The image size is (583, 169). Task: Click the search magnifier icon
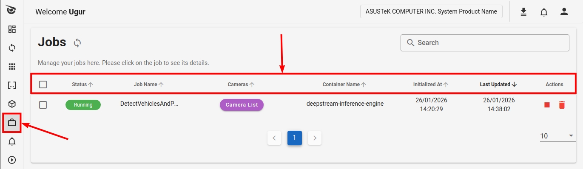tap(411, 42)
